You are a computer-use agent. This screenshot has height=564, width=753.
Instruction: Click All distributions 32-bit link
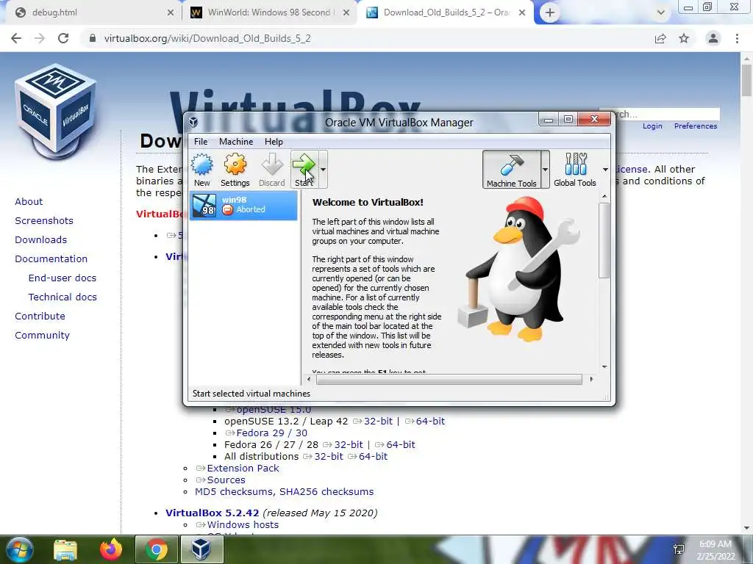(x=329, y=457)
